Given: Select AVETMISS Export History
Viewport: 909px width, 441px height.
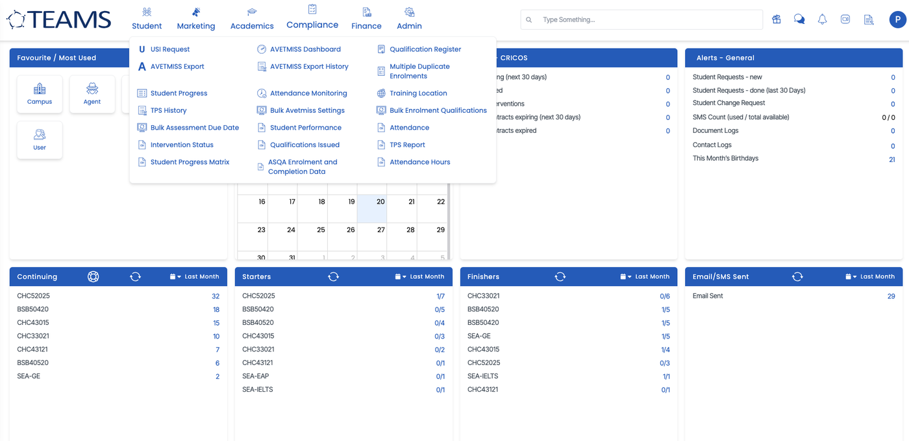Looking at the screenshot, I should click(x=309, y=67).
